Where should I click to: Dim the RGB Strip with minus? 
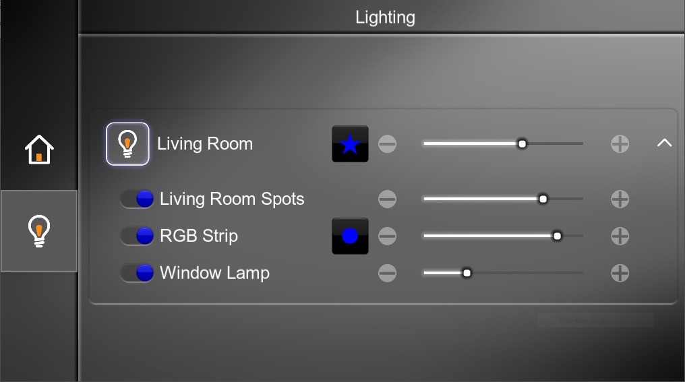click(x=387, y=236)
